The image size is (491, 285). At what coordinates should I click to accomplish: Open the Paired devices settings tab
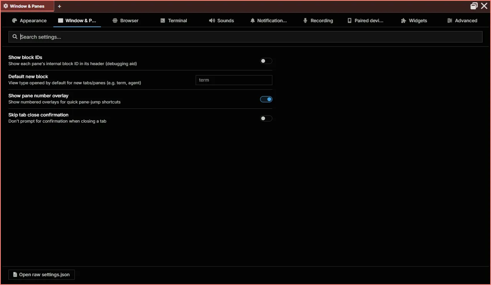pyautogui.click(x=366, y=21)
